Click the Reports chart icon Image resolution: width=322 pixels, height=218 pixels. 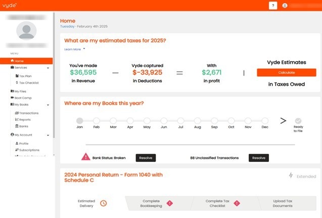17,120
